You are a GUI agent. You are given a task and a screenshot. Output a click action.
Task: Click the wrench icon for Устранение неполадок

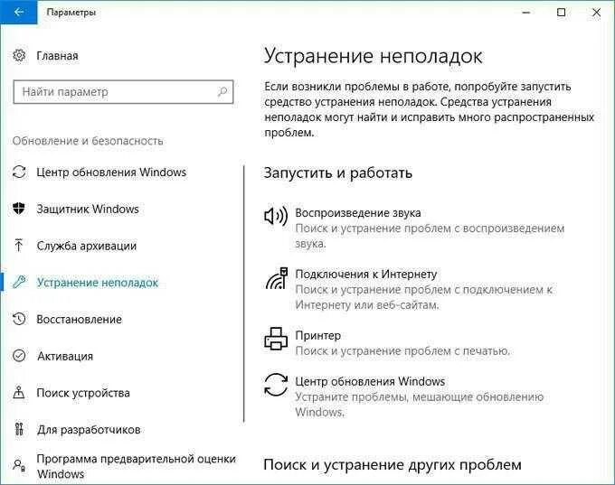pos(19,282)
